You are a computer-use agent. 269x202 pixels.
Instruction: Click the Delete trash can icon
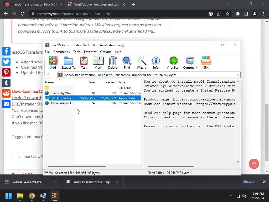[x=112, y=63]
